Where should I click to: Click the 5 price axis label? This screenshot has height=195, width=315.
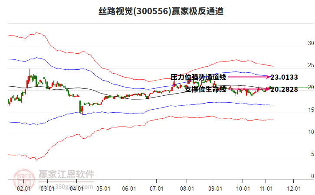[312, 154]
